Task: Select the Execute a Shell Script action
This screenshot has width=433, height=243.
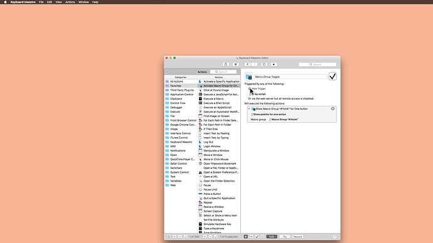Action: click(219, 103)
